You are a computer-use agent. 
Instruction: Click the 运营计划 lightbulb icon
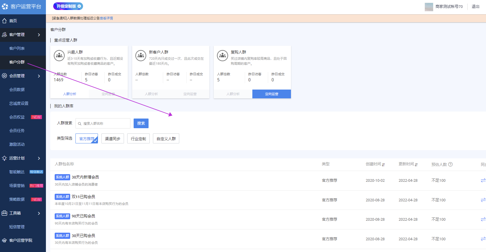[4, 158]
